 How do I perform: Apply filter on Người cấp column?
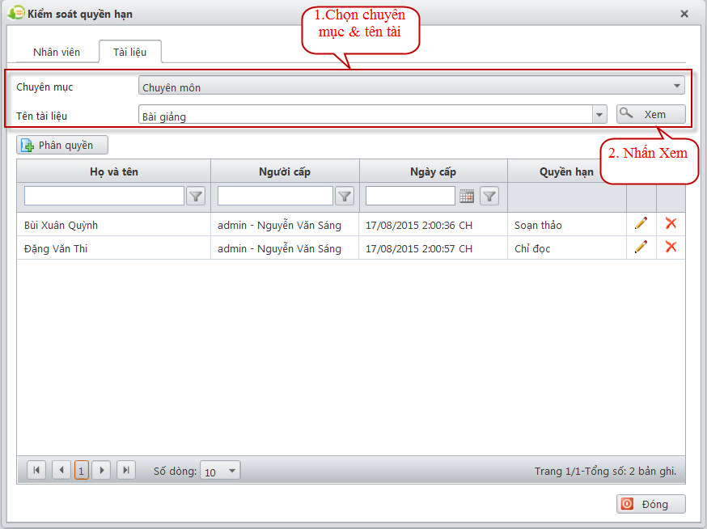tap(345, 197)
